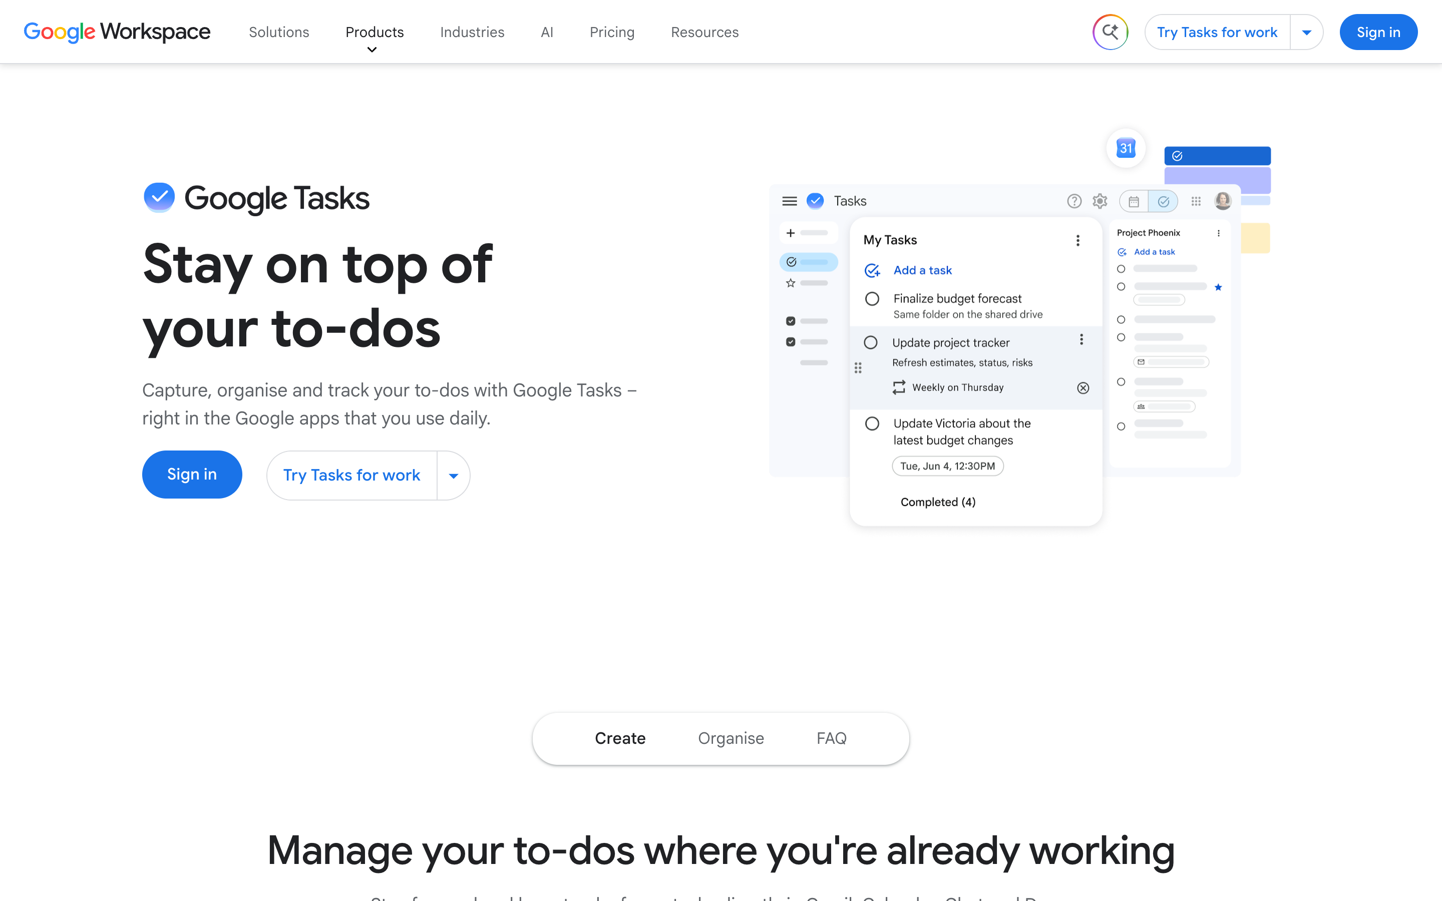Open hero Try Tasks for work dropdown arrow
Screen dimensions: 1442x901
click(x=454, y=476)
